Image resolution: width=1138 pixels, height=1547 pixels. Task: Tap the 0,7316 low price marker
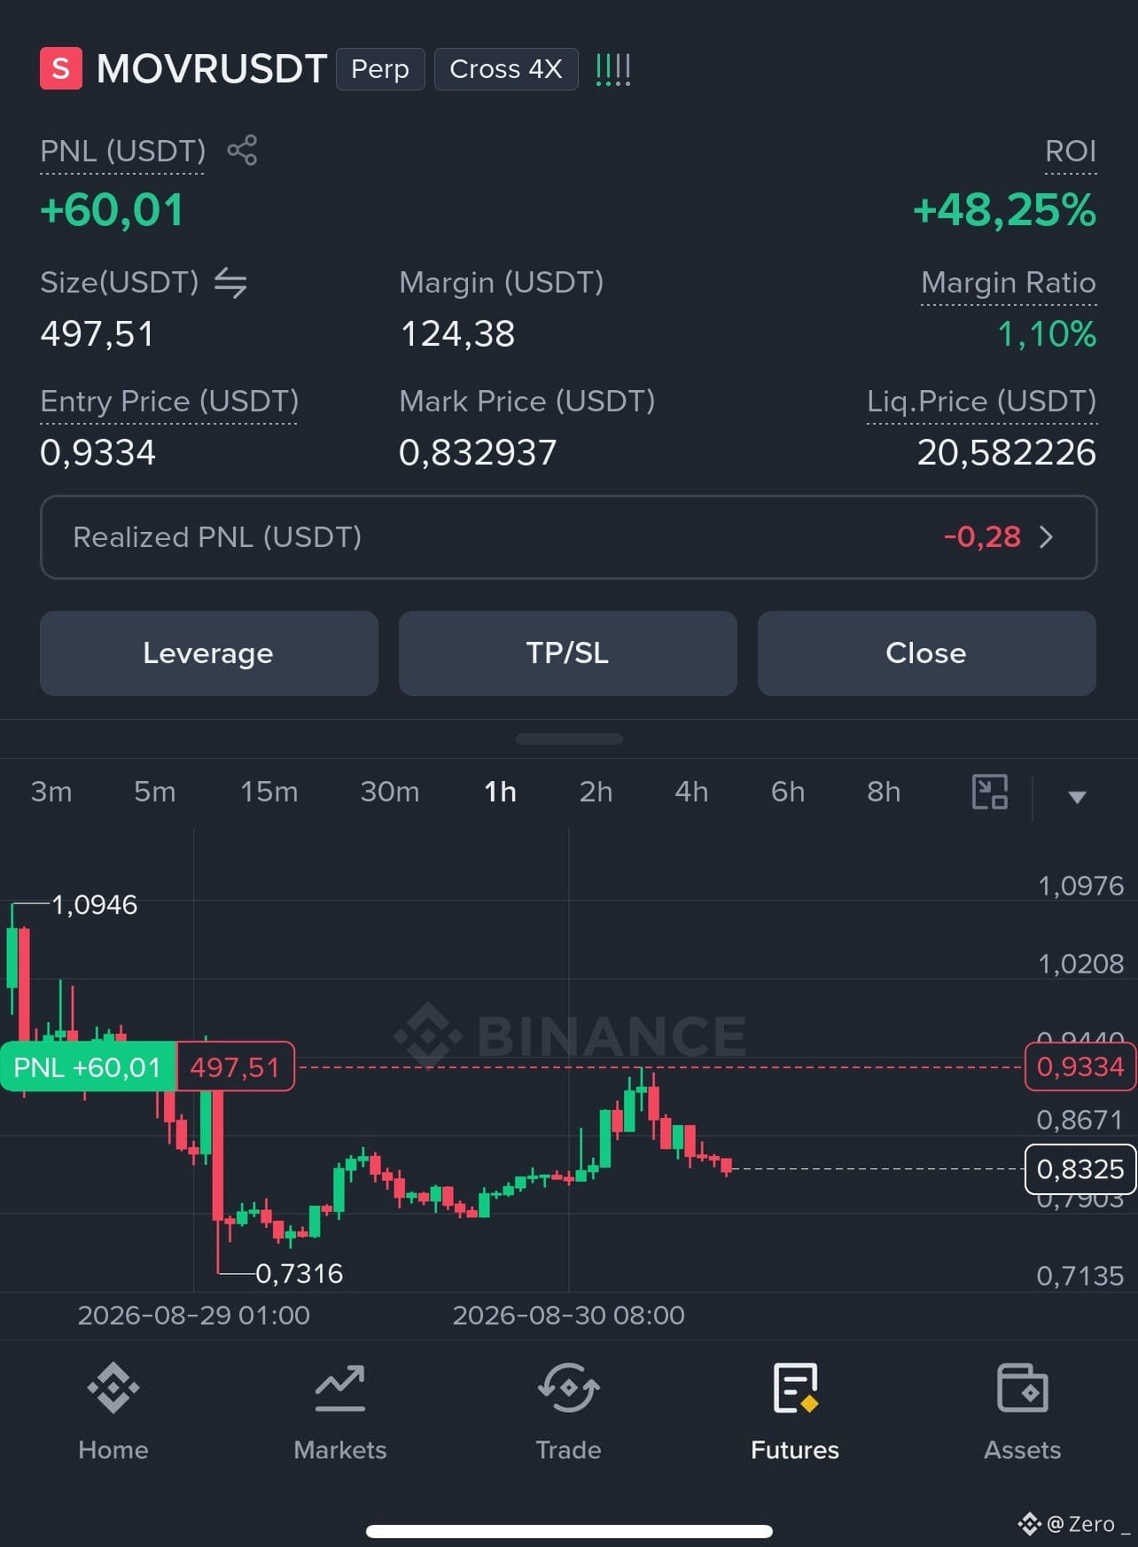click(300, 1273)
